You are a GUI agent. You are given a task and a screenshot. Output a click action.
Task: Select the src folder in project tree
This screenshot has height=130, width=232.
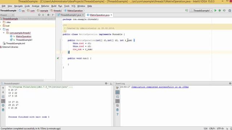7,29
